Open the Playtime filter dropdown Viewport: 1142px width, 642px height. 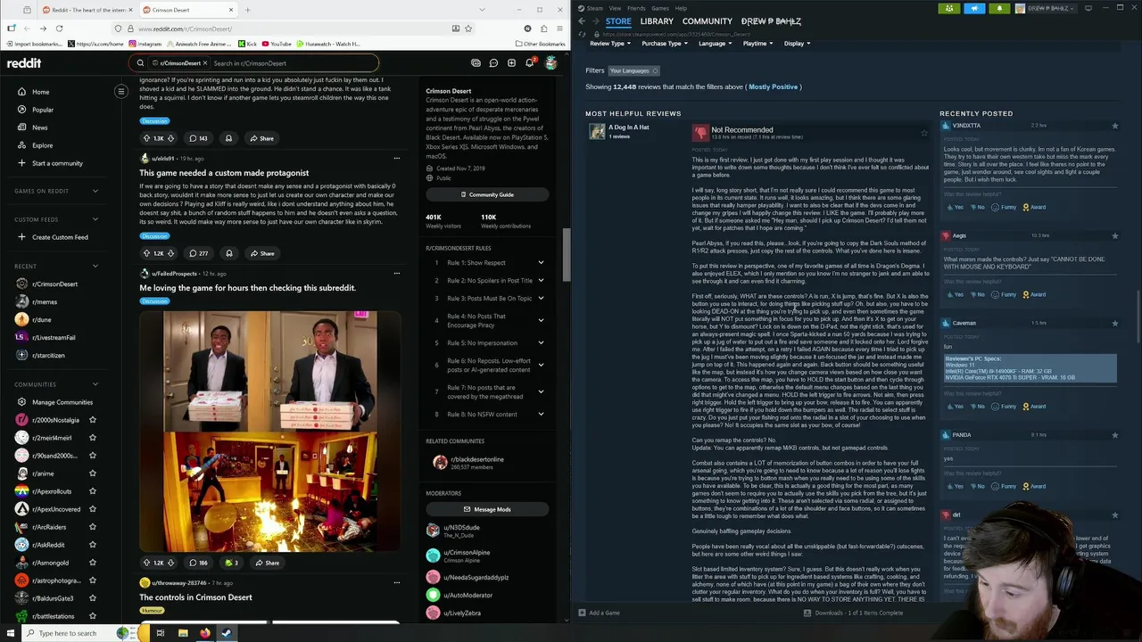(x=757, y=43)
